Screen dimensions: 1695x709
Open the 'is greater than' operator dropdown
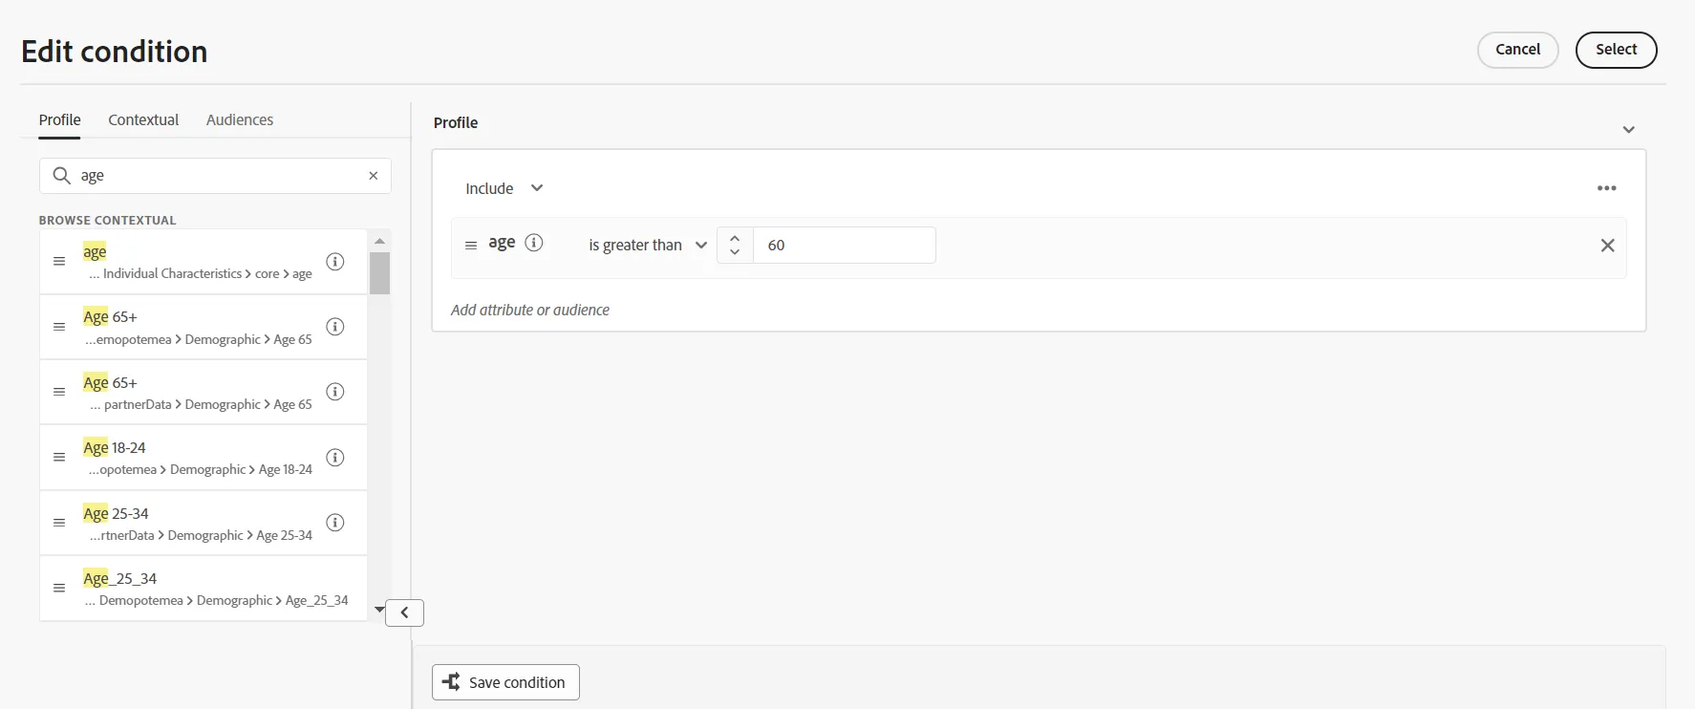tap(648, 246)
